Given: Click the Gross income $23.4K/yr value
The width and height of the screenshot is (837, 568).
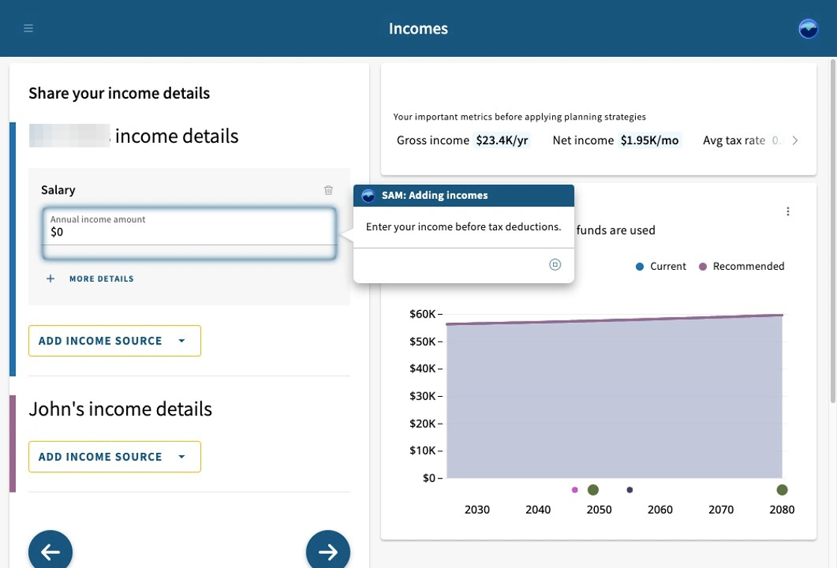Looking at the screenshot, I should pos(501,141).
